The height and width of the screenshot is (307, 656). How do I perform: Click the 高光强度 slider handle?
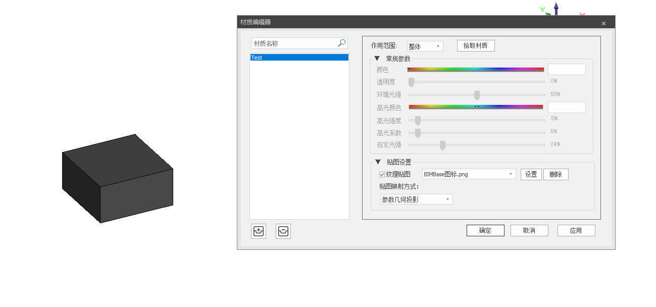point(418,121)
